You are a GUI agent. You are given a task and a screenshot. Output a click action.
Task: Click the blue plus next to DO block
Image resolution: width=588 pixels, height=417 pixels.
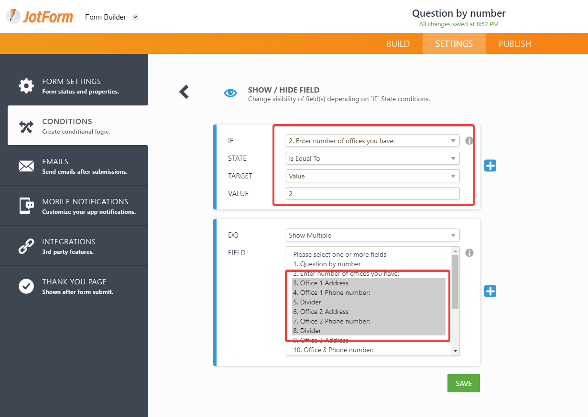tap(490, 291)
